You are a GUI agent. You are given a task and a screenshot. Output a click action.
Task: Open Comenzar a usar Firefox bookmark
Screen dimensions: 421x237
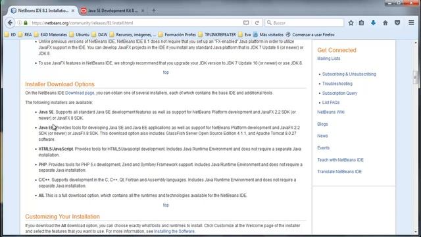pyautogui.click(x=310, y=35)
